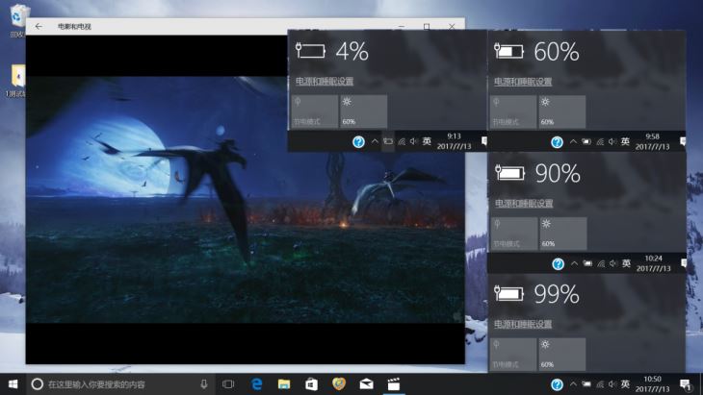This screenshot has width=703, height=395.
Task: Open the volume icon beside the 9:58 clock
Action: [x=612, y=142]
